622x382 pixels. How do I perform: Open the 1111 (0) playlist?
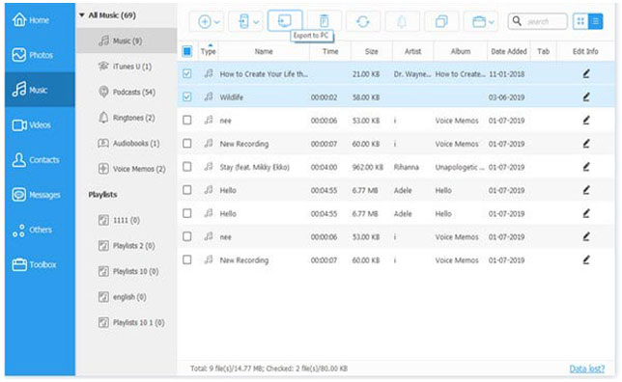127,220
